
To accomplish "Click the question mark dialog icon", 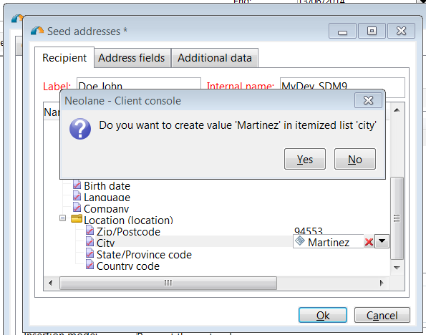I will point(80,129).
